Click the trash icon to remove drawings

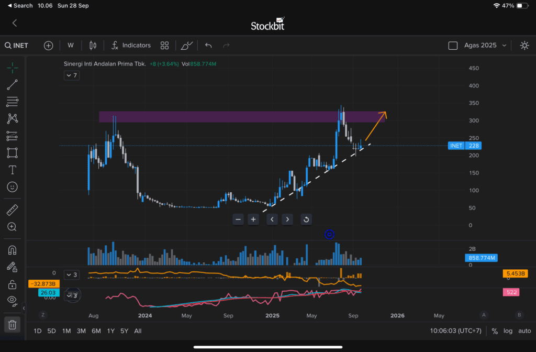[13, 325]
